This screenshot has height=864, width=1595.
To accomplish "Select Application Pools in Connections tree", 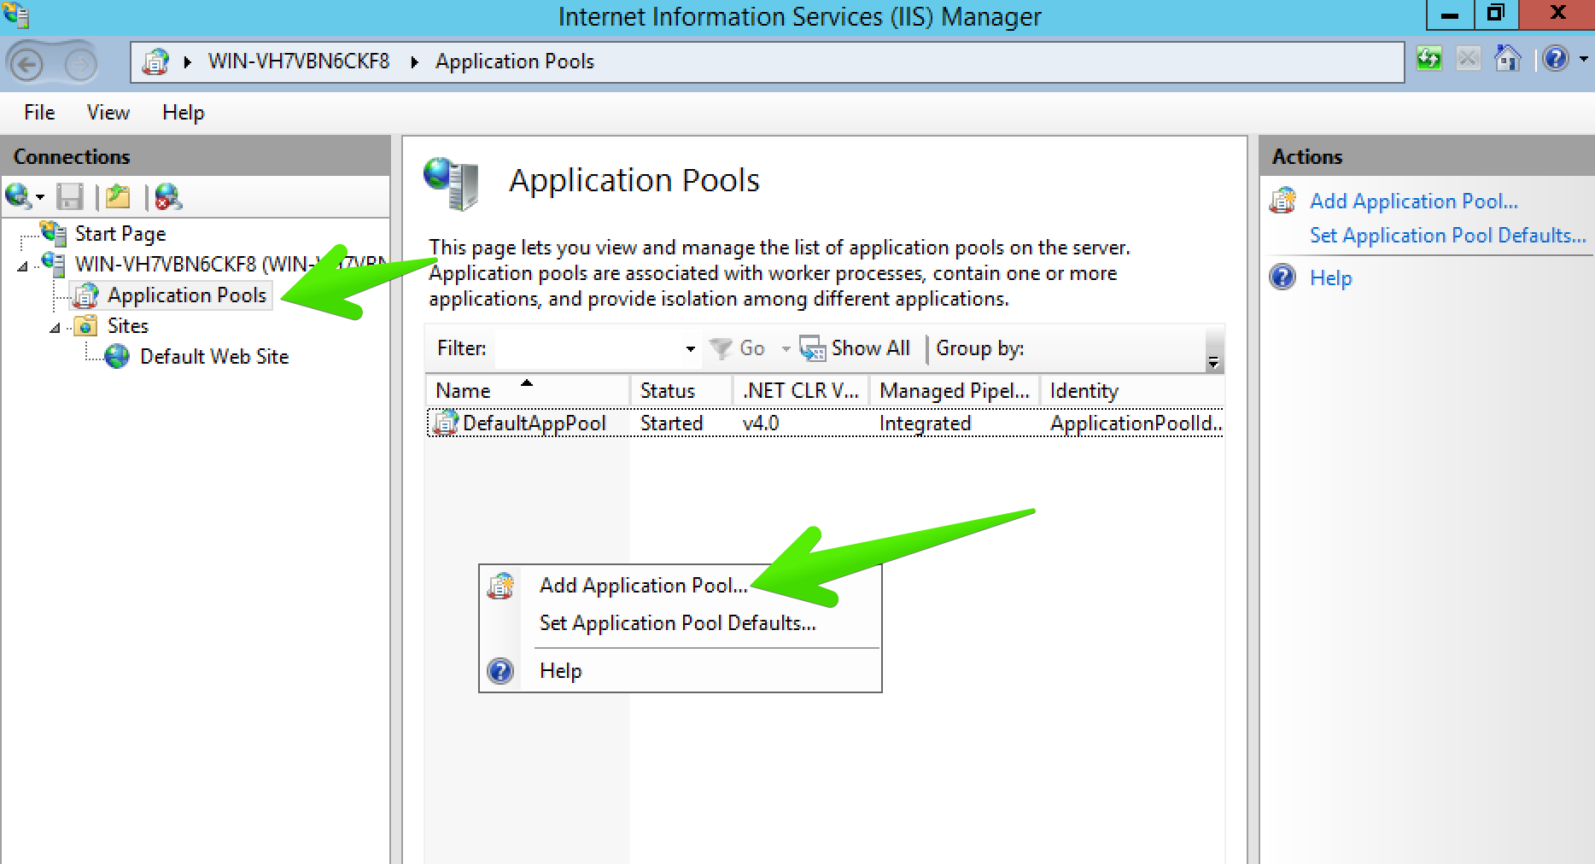I will [x=187, y=295].
